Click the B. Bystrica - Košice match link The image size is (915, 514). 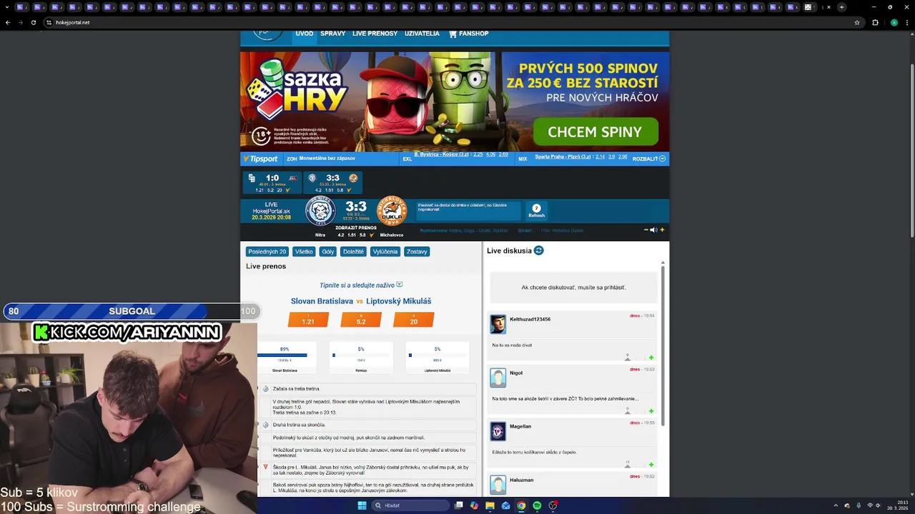(x=442, y=155)
